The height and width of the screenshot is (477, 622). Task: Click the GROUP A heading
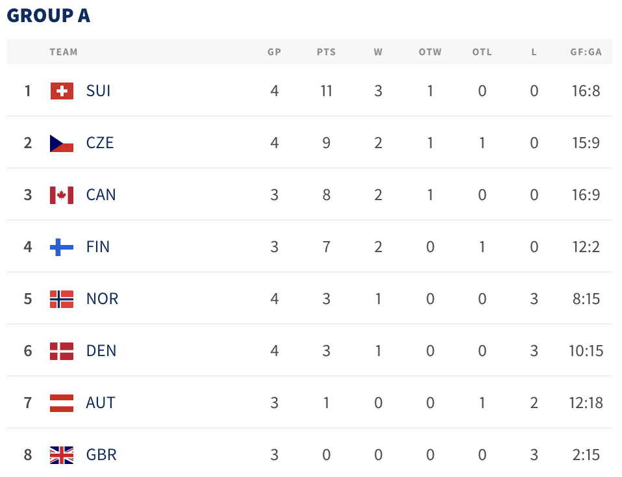pos(49,16)
